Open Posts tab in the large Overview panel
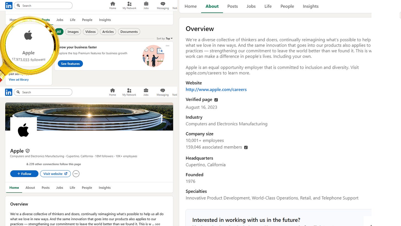Screen dimensions: 401x226 point(232,6)
